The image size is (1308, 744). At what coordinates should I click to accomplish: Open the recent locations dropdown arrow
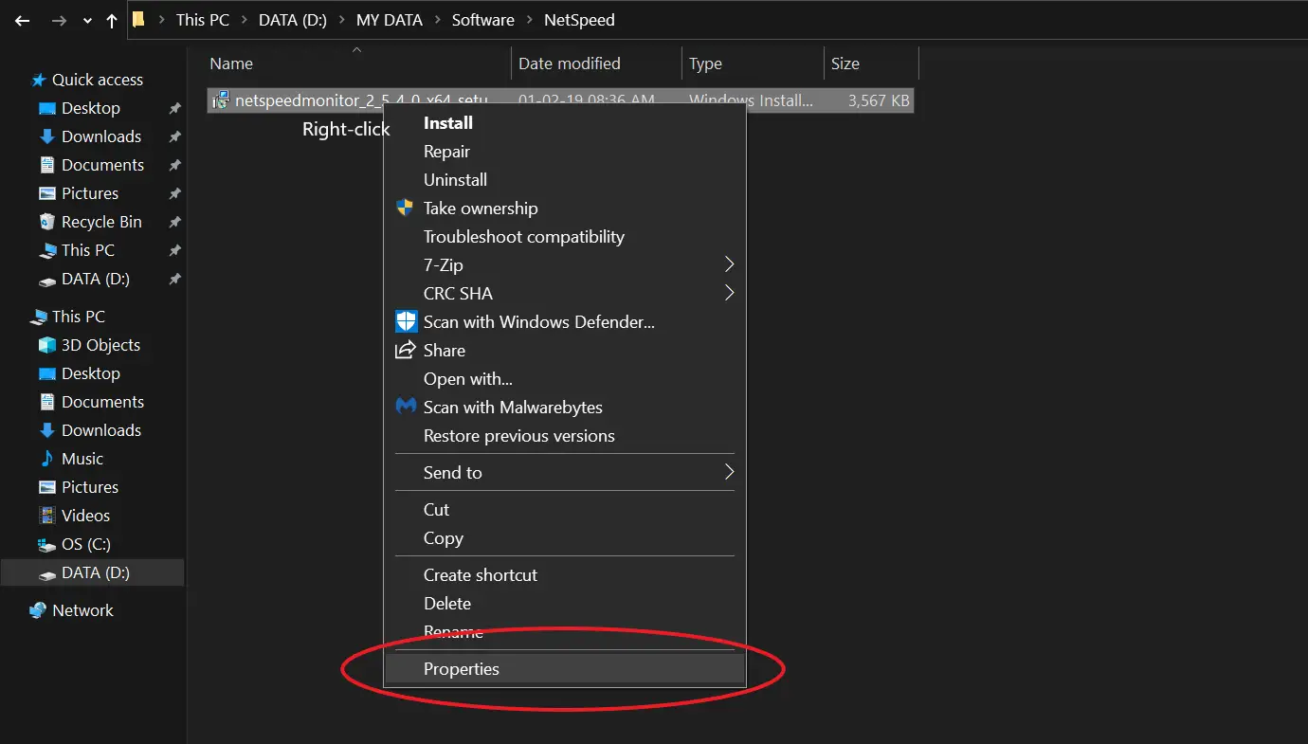tap(87, 21)
